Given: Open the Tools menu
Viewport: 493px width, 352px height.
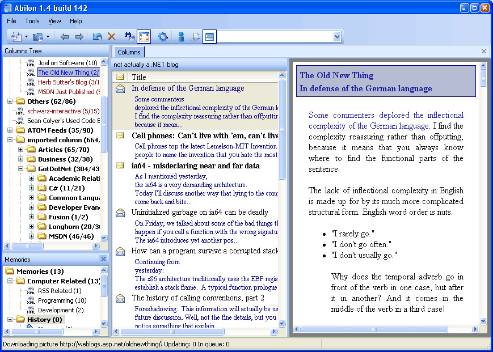Looking at the screenshot, I should [32, 21].
